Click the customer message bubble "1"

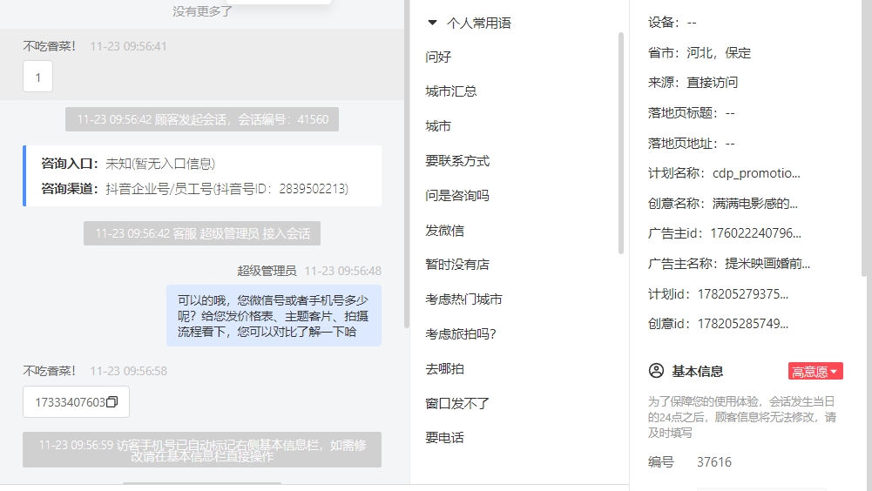37,77
